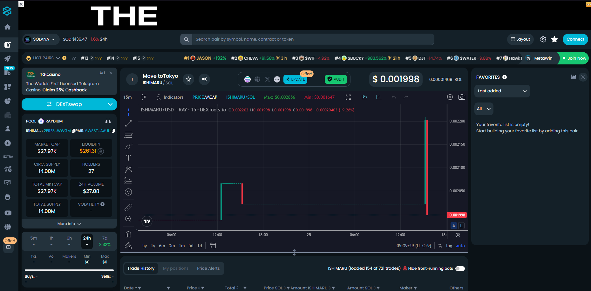Open the AUDIT button

point(336,79)
